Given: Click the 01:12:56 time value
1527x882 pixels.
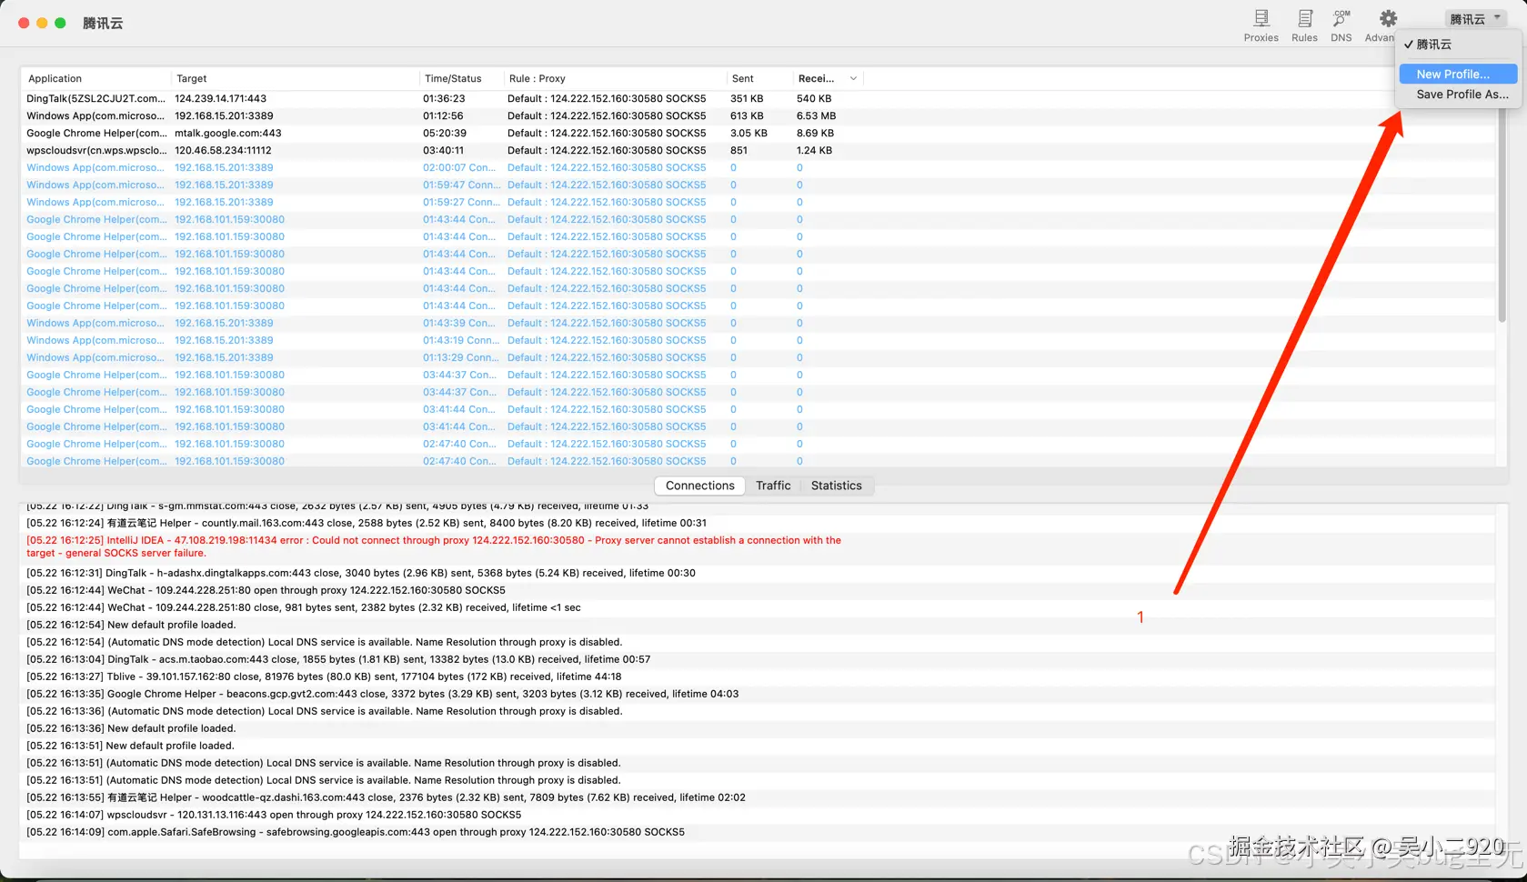Looking at the screenshot, I should pyautogui.click(x=443, y=115).
